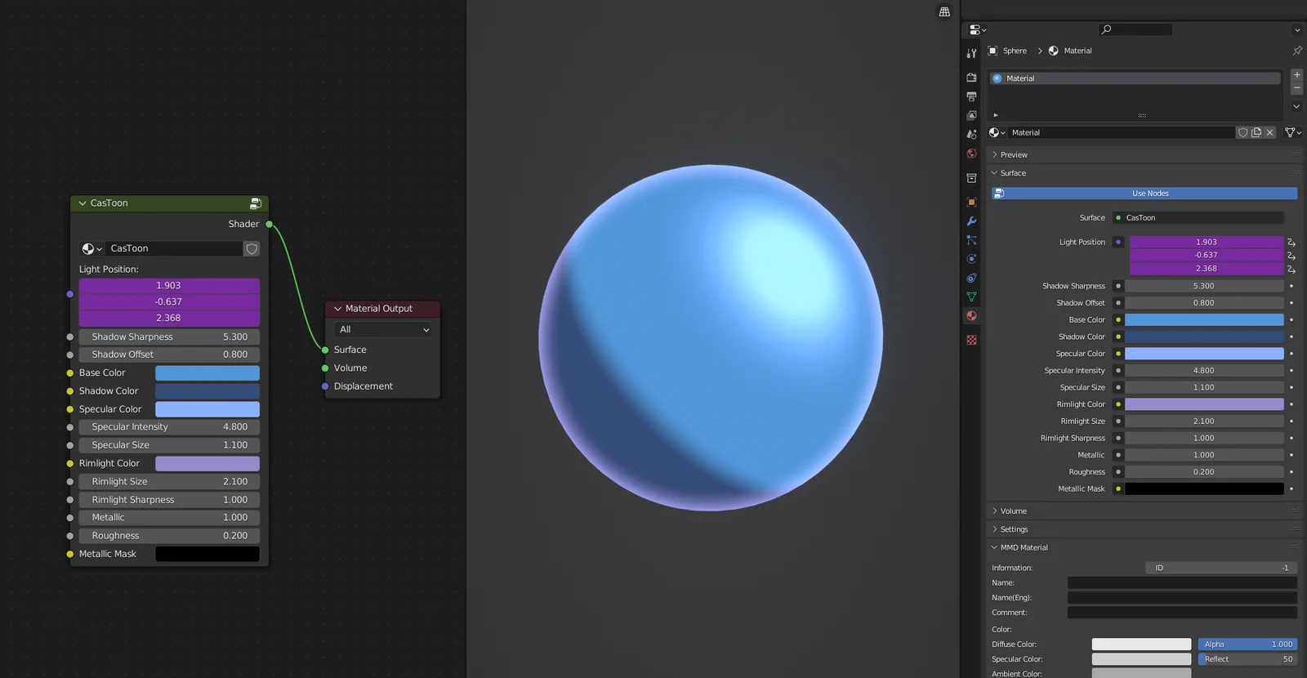Click the Shadow Sharpness field in properties
The image size is (1307, 678).
1203,287
